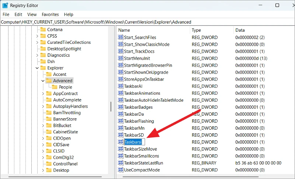Click the DWORD icon beside TaskbarSmallIcons

121,156
